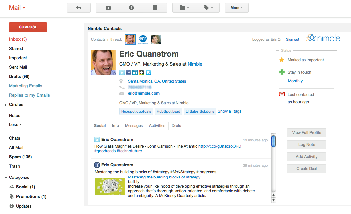The image size is (351, 214).
Task: Open Eric's Facebook profile icon
Action: click(128, 72)
